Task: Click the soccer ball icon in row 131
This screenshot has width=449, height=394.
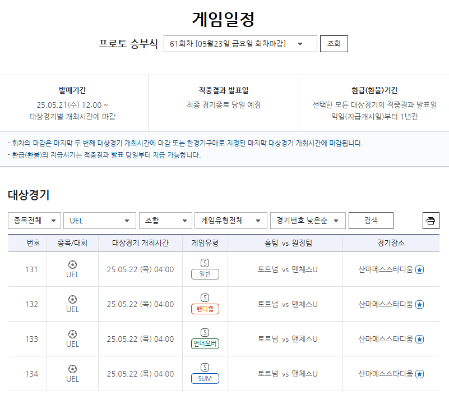Action: (72, 264)
